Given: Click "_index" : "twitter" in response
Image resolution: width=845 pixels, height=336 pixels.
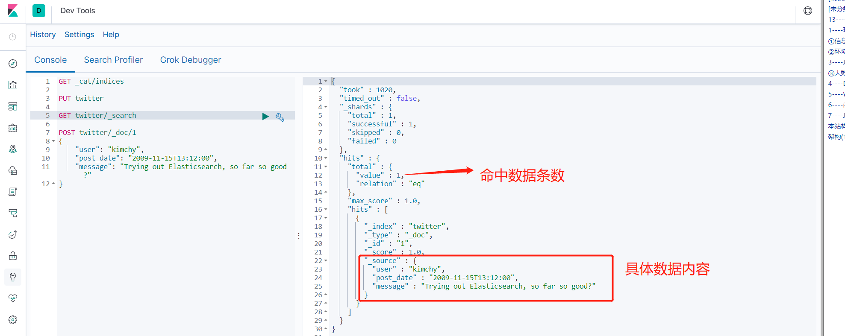Looking at the screenshot, I should [406, 226].
